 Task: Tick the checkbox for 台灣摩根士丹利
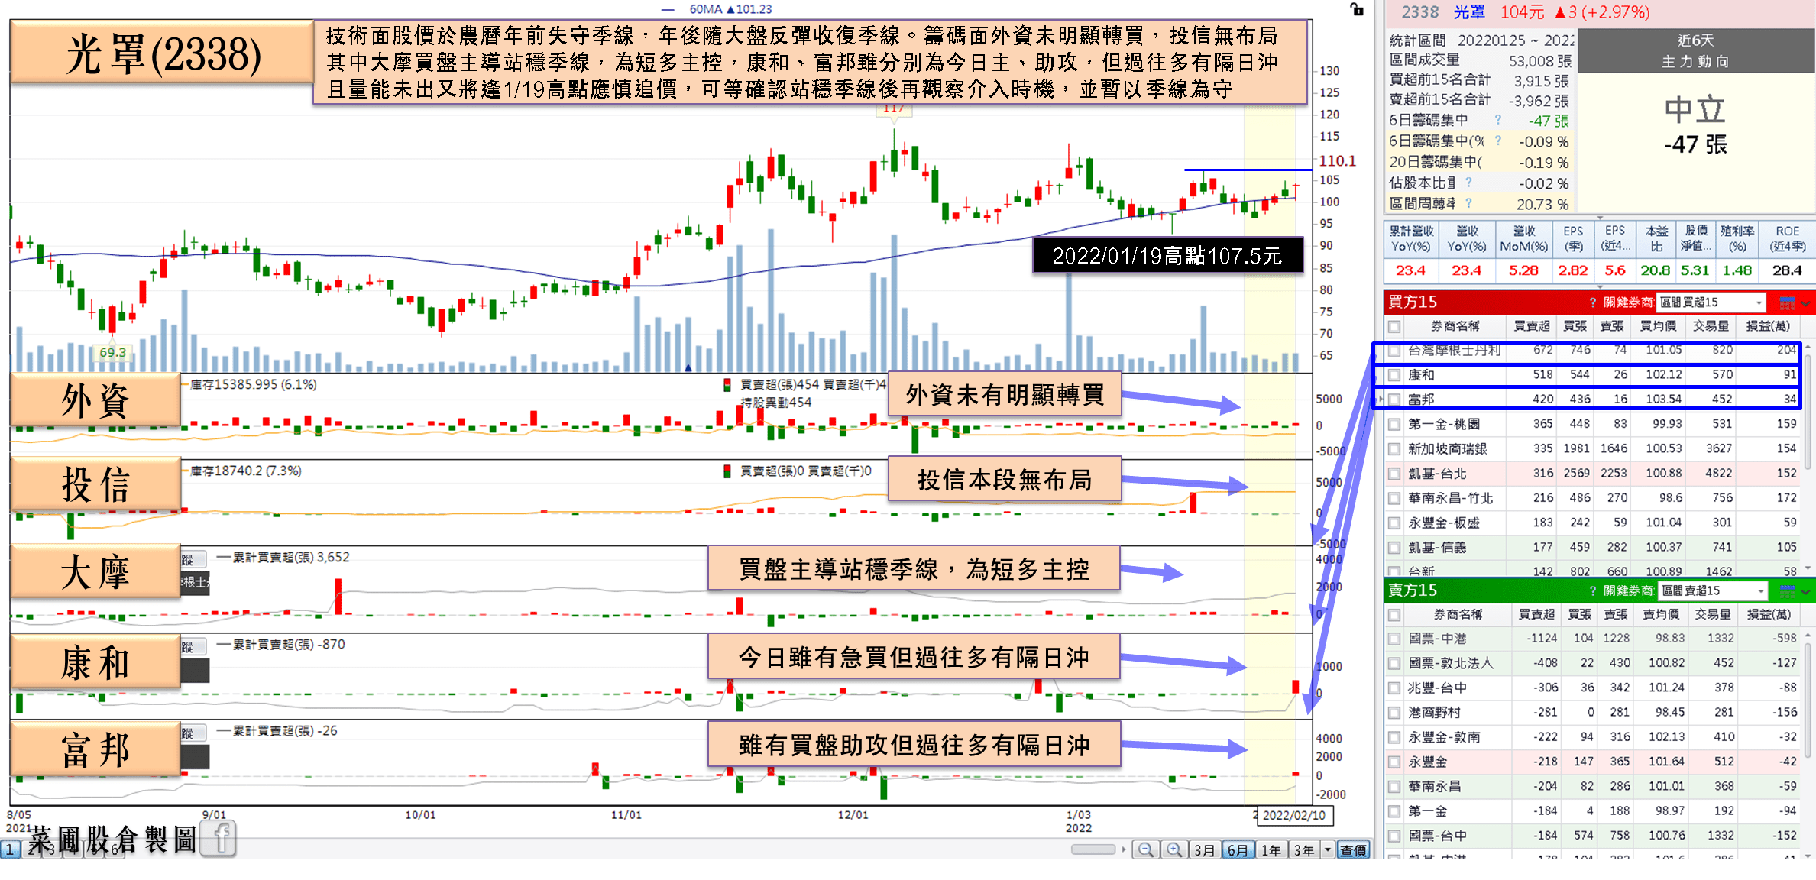coord(1395,351)
